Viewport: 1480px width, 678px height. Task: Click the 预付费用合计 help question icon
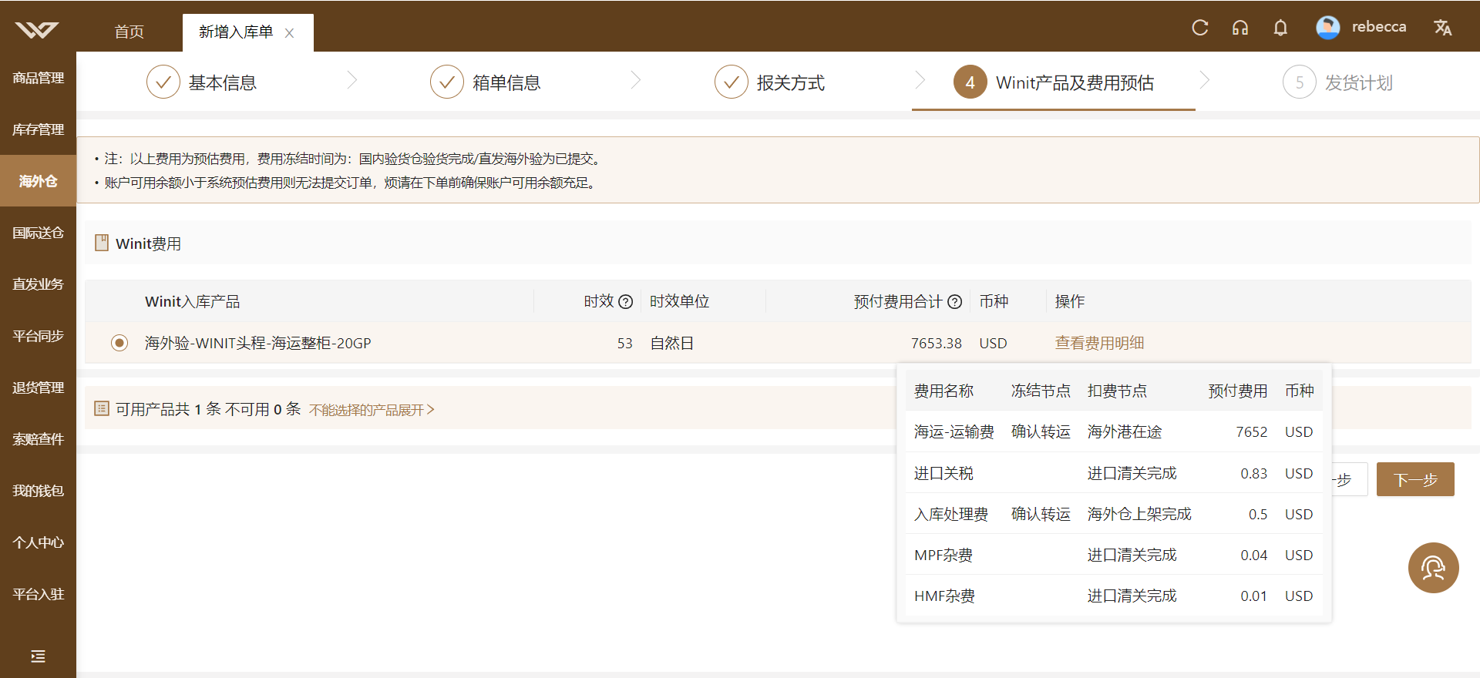(x=954, y=302)
